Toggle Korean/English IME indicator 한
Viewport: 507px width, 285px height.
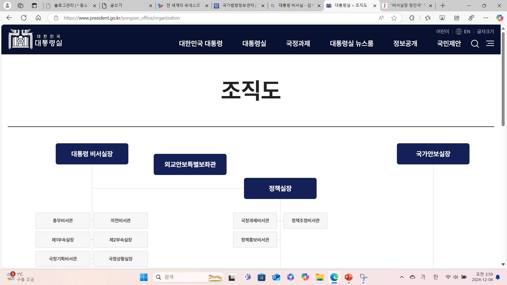(435, 277)
